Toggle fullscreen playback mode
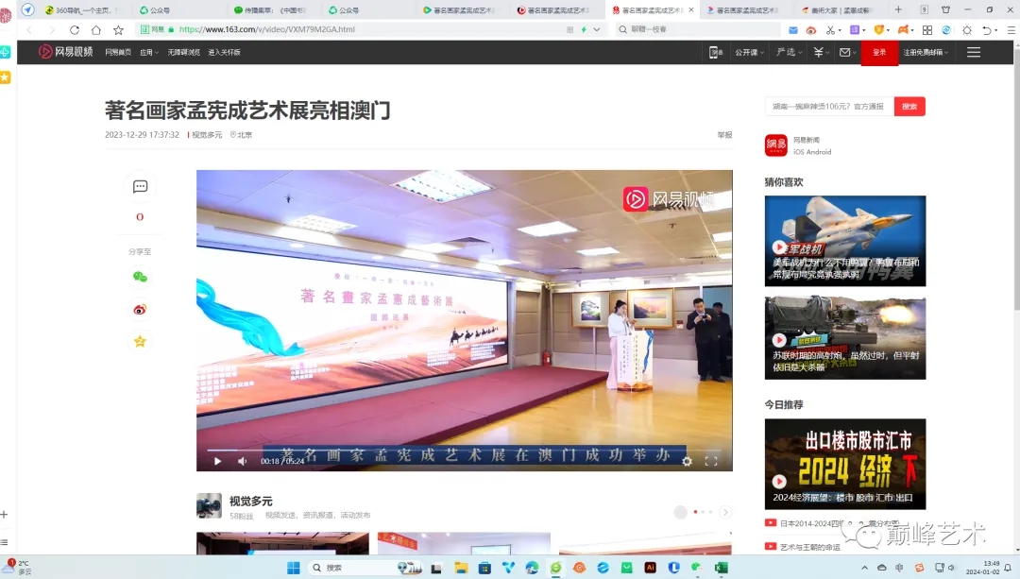 pyautogui.click(x=712, y=462)
